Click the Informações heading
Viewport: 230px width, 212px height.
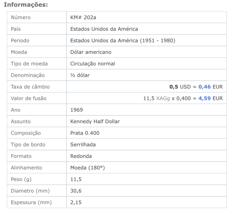coord(26,5)
